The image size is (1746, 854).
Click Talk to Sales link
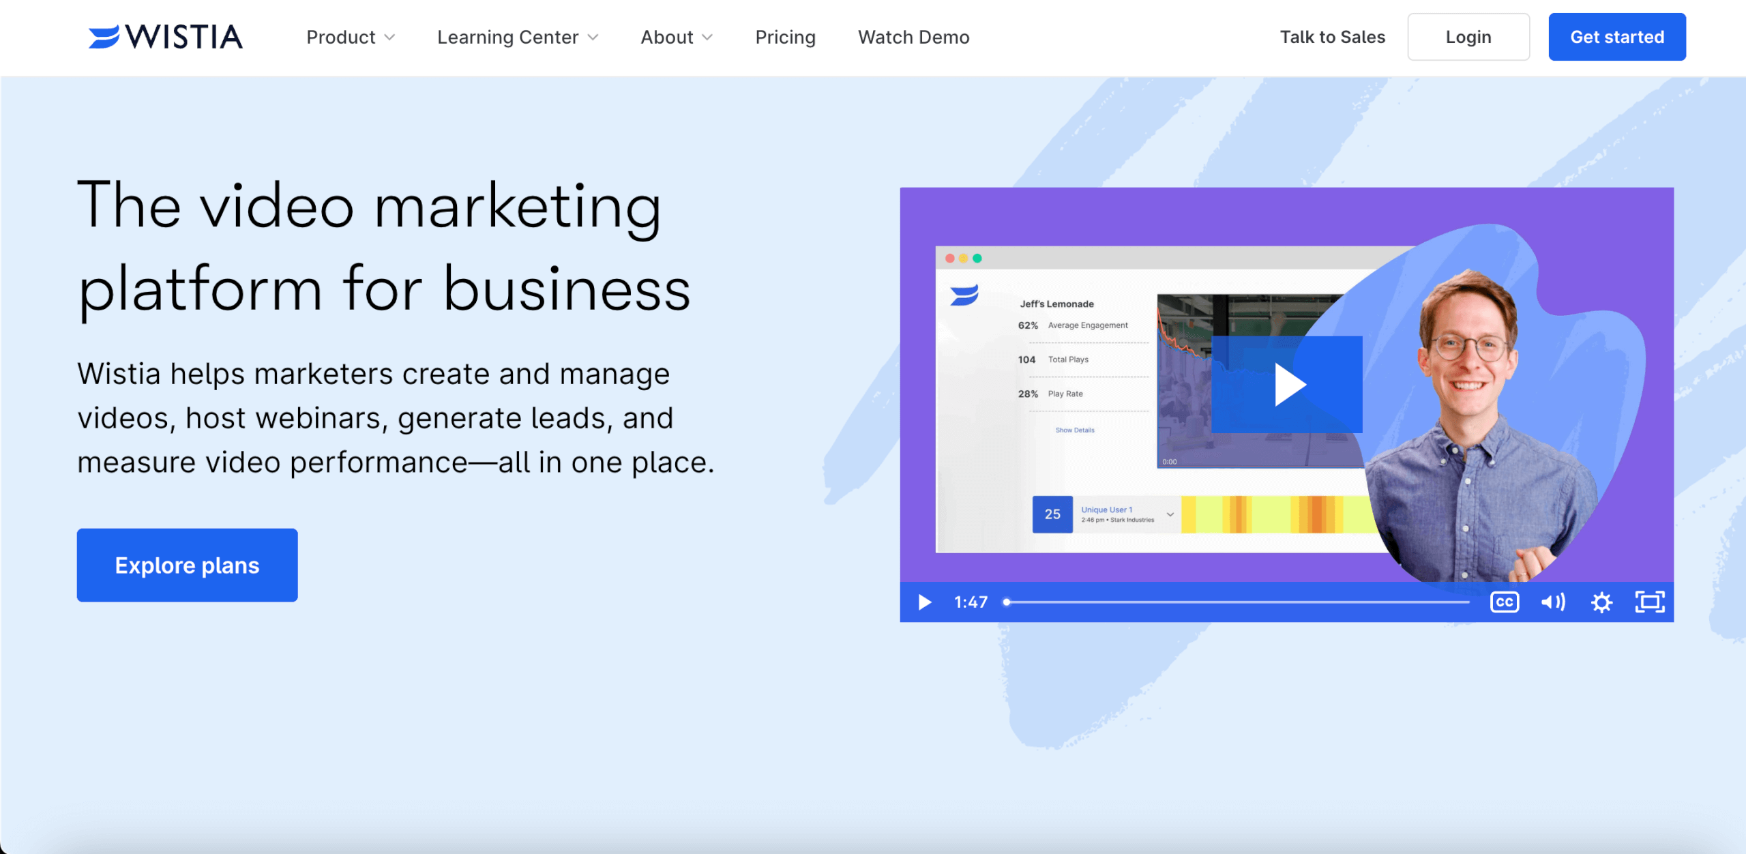point(1332,37)
